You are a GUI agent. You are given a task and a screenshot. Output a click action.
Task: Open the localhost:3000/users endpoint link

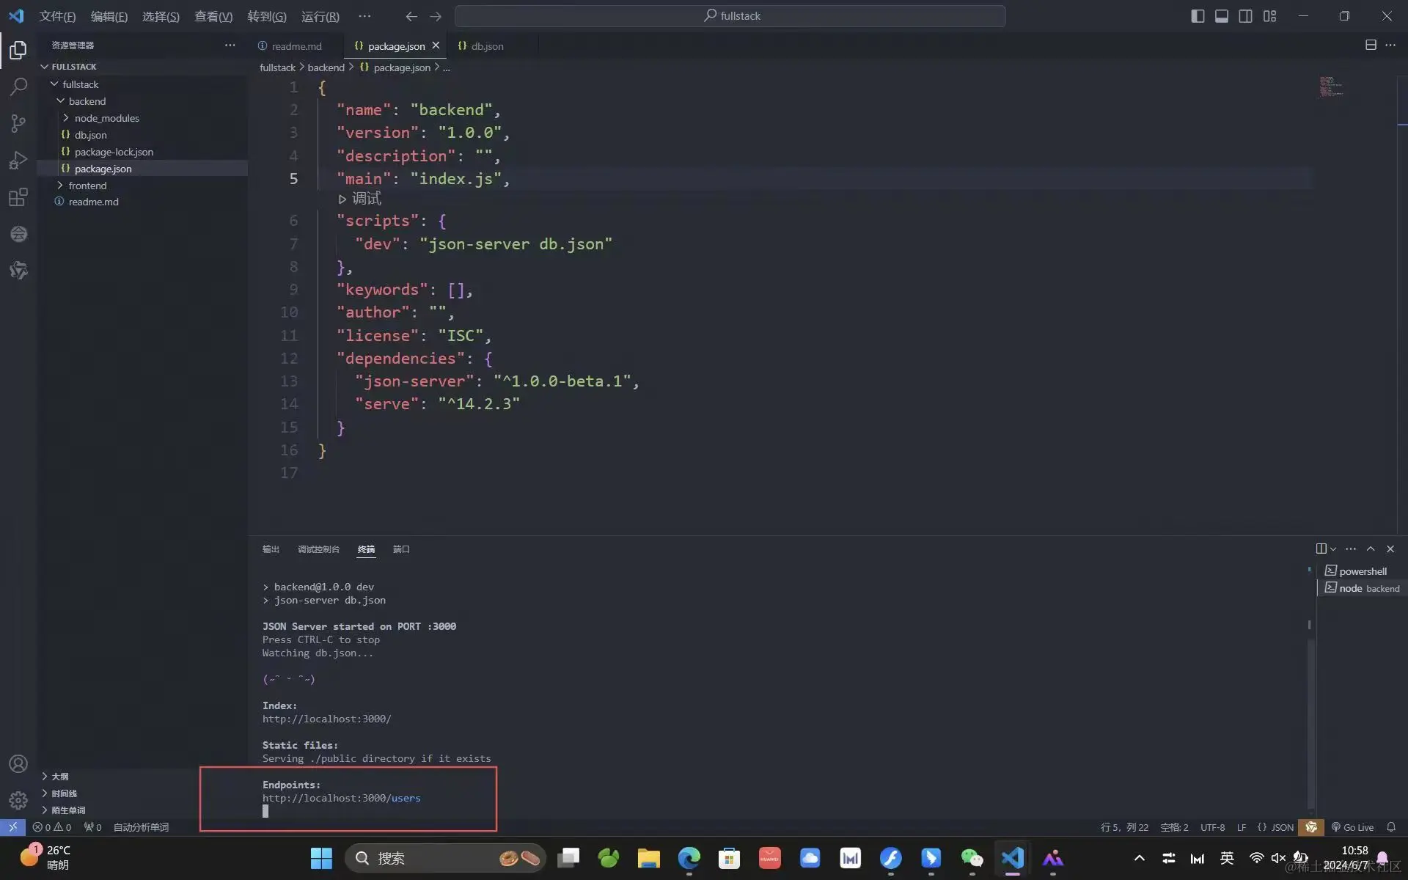point(342,798)
